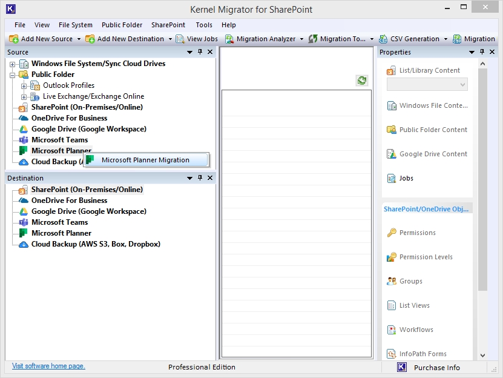Open the View menu
This screenshot has height=378, width=503.
42,25
